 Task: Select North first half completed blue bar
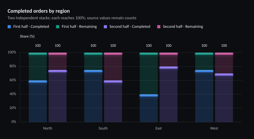tap(38, 102)
